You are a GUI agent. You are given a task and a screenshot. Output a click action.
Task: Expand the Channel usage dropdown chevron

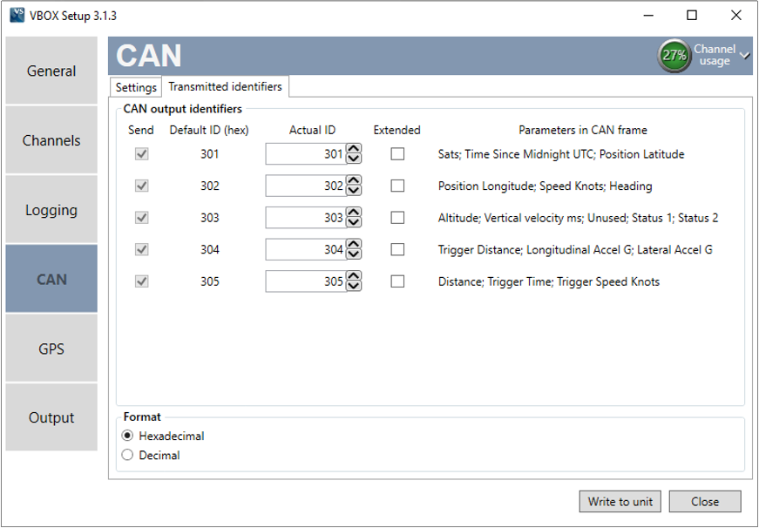tap(745, 55)
